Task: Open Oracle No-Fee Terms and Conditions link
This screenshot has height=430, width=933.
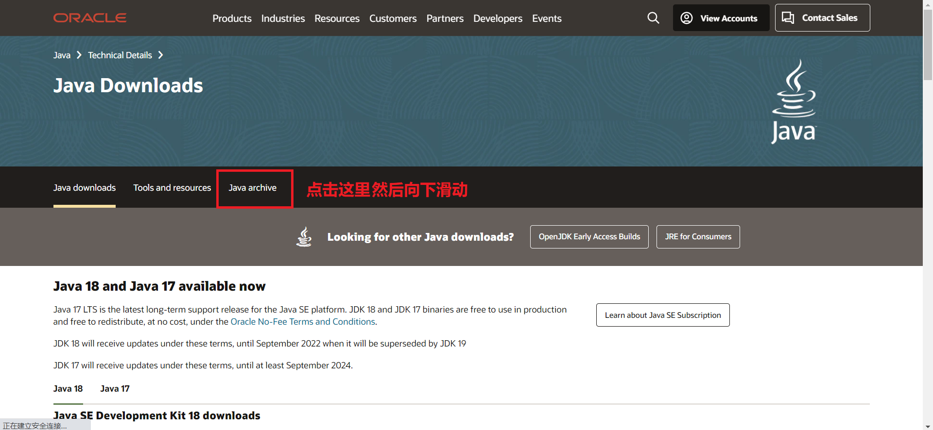Action: [303, 322]
